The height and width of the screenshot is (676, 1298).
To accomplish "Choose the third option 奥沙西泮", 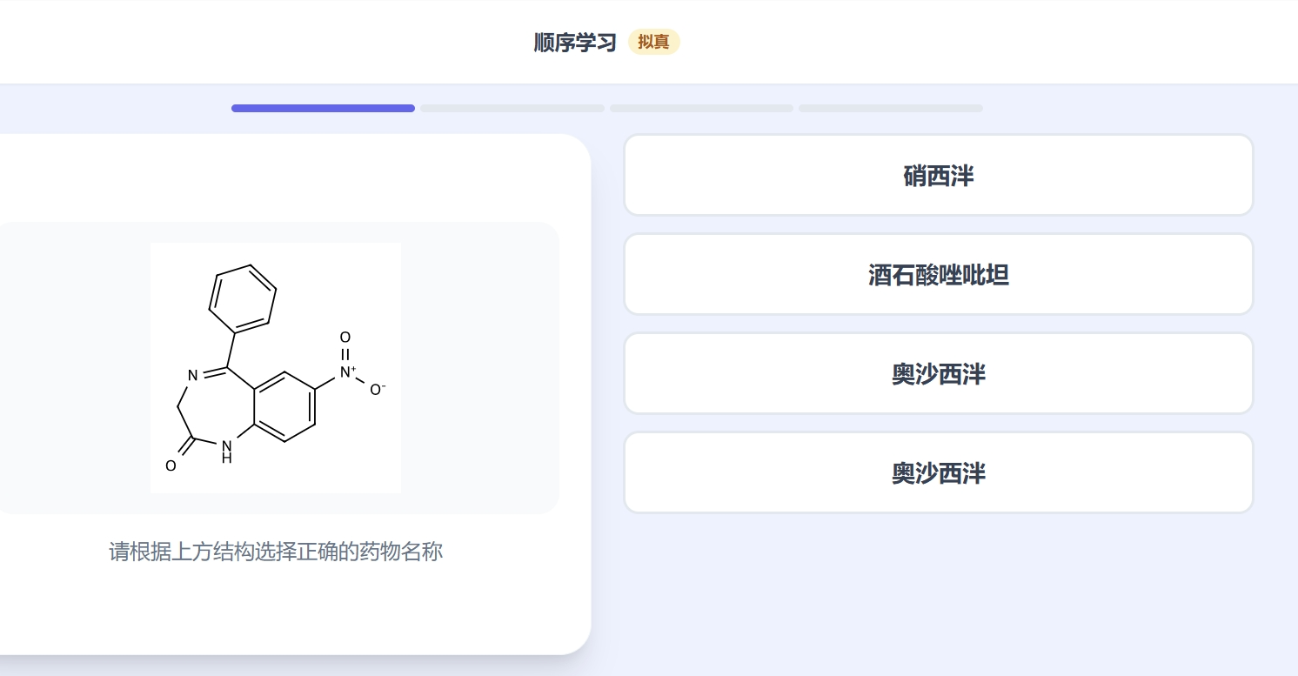I will [938, 373].
